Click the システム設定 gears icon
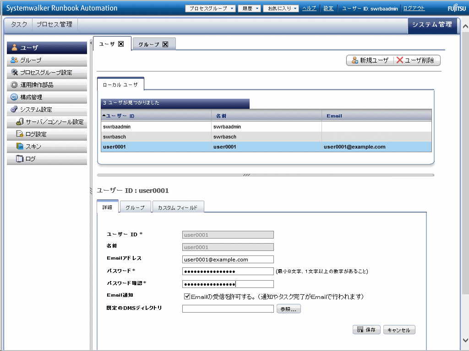The image size is (469, 351). pos(14,109)
